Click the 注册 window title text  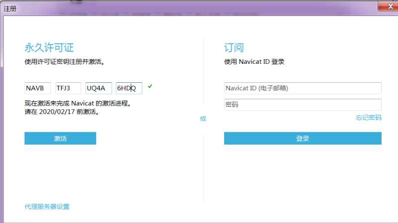tap(10, 9)
